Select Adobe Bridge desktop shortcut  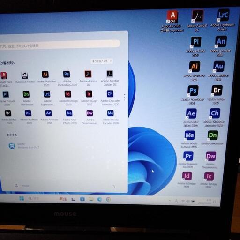point(216,94)
